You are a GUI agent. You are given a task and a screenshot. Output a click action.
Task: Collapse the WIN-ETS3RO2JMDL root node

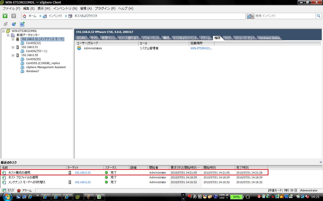[x=3, y=31]
